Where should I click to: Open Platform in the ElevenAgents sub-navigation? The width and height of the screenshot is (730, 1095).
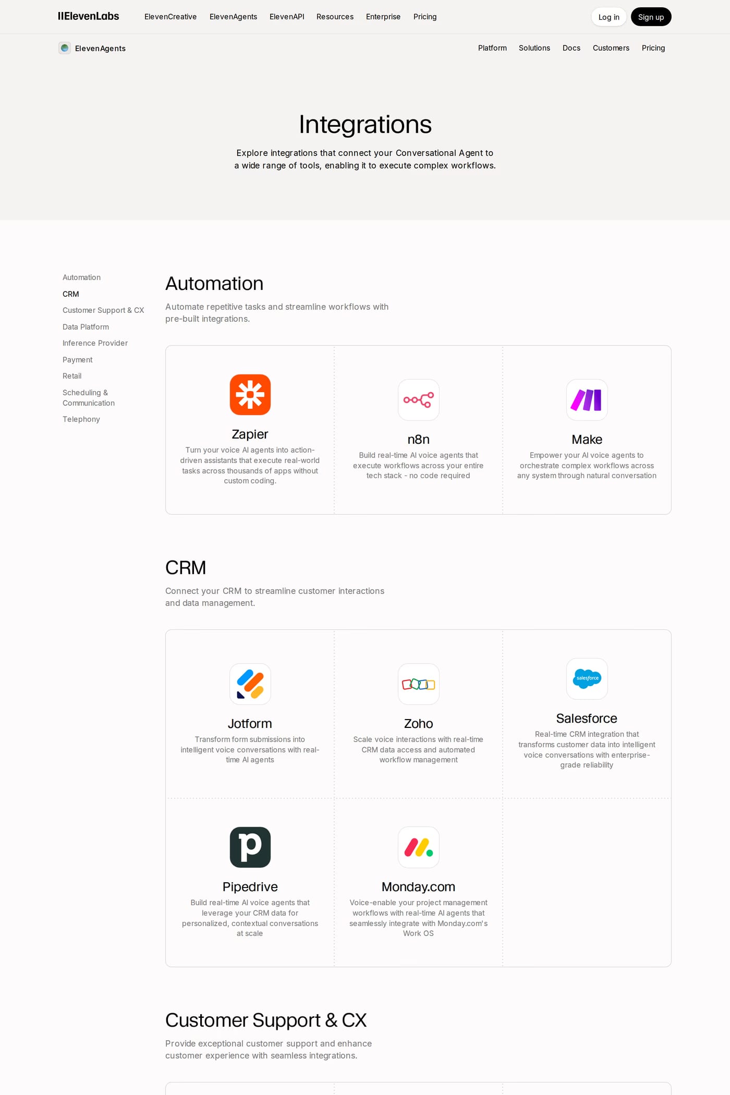pyautogui.click(x=492, y=48)
